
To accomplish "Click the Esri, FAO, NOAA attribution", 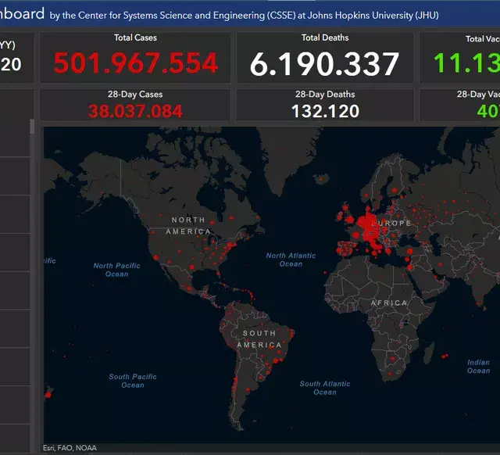I will coord(70,449).
